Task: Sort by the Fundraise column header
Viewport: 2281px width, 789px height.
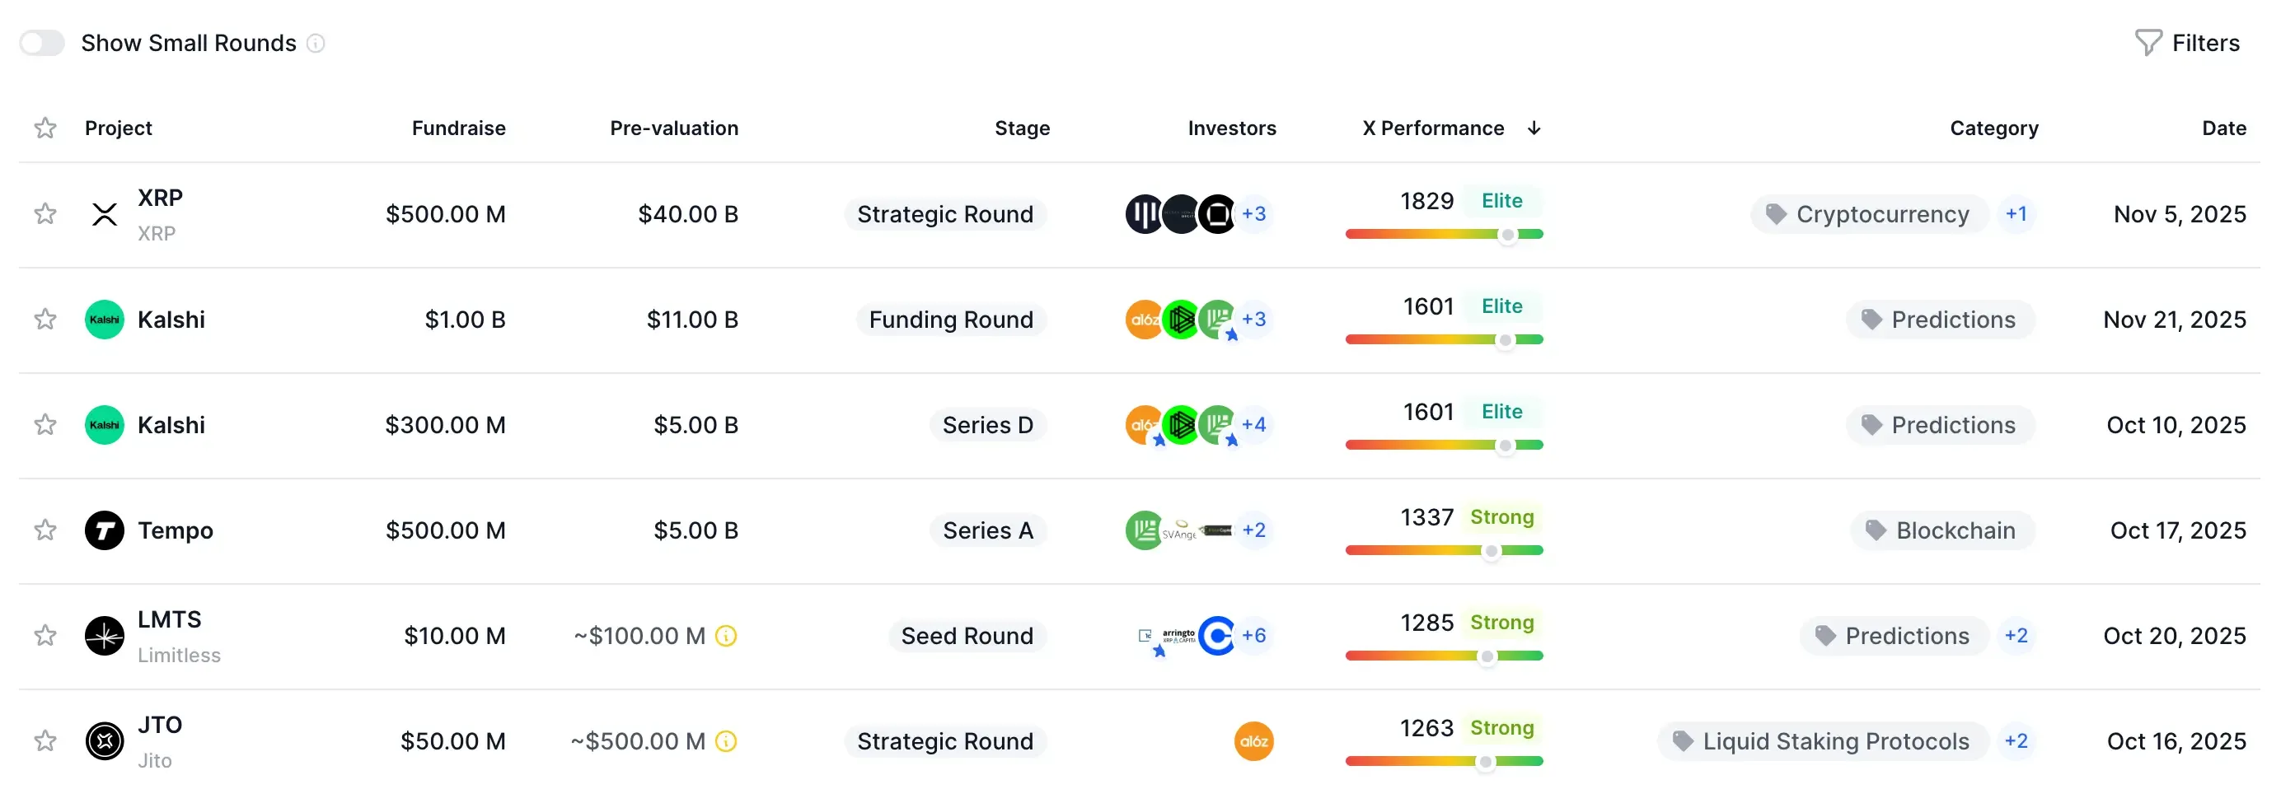Action: (458, 128)
